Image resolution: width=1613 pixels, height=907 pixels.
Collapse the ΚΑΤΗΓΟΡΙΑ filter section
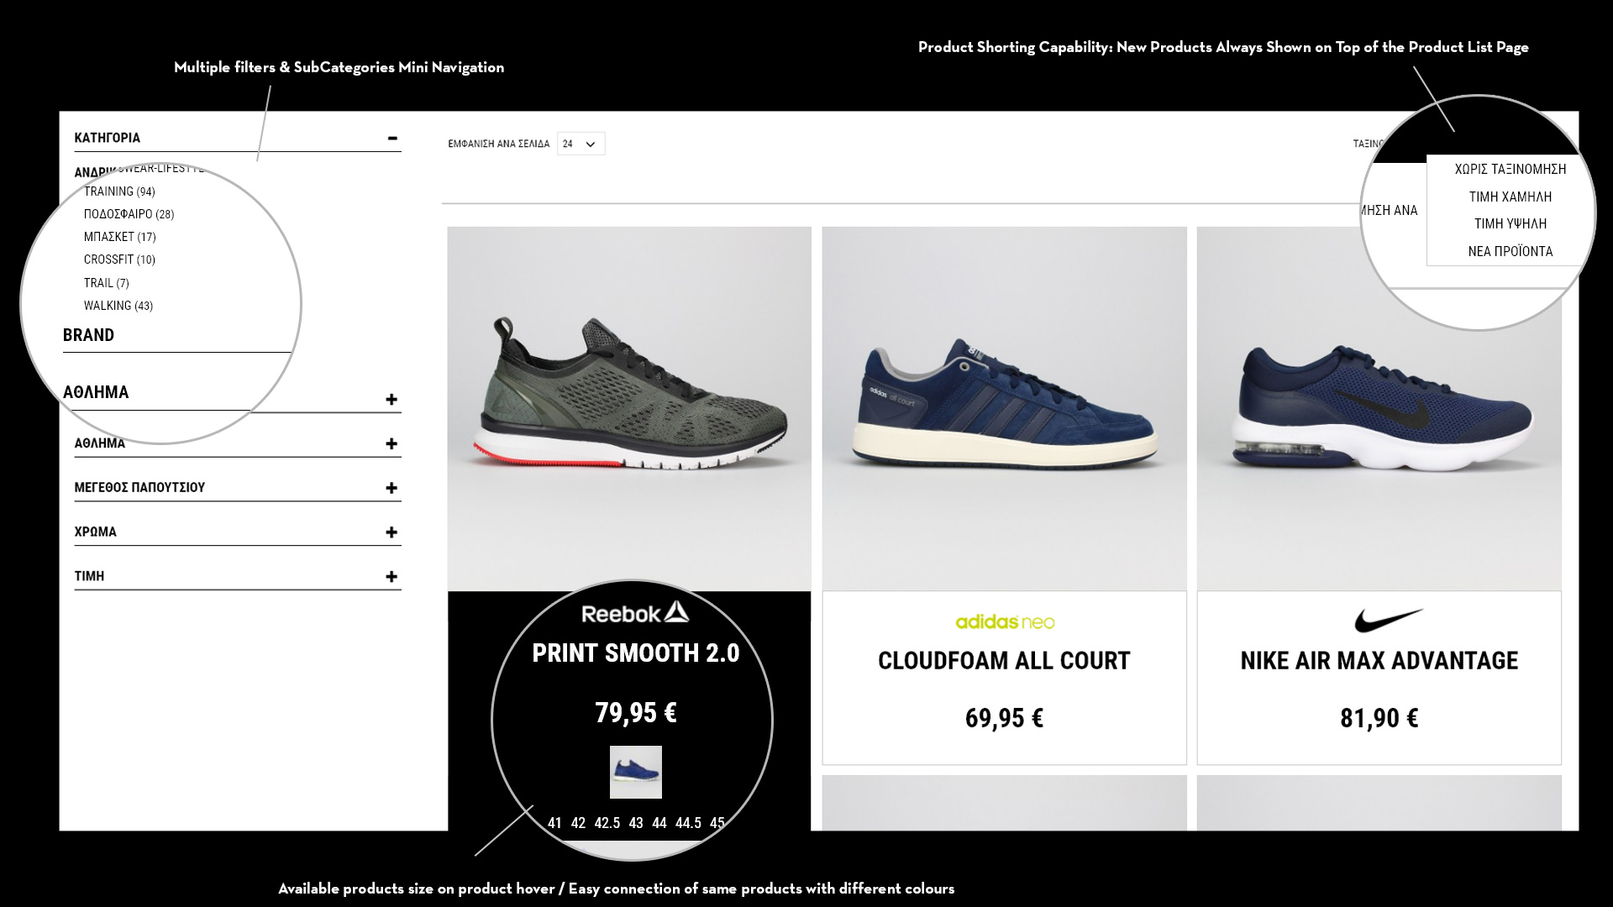(x=392, y=138)
